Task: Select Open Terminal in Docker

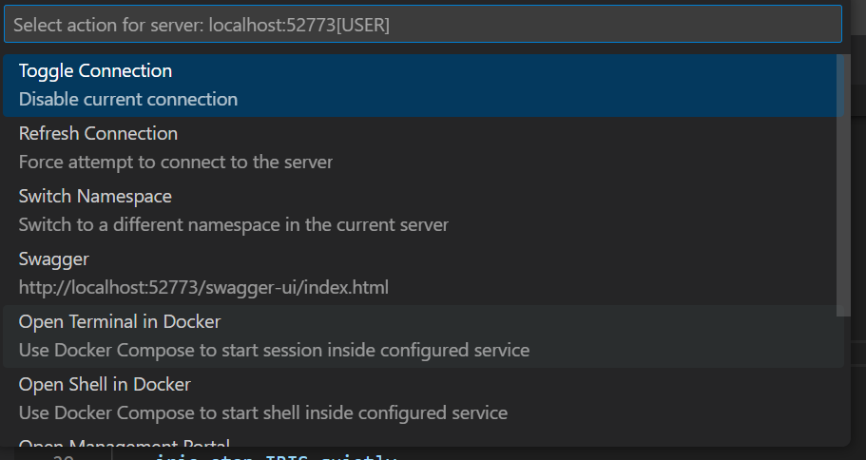Action: click(x=120, y=322)
